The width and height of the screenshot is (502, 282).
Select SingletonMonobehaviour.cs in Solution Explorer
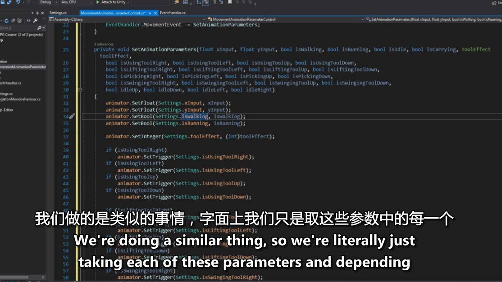(x=20, y=99)
